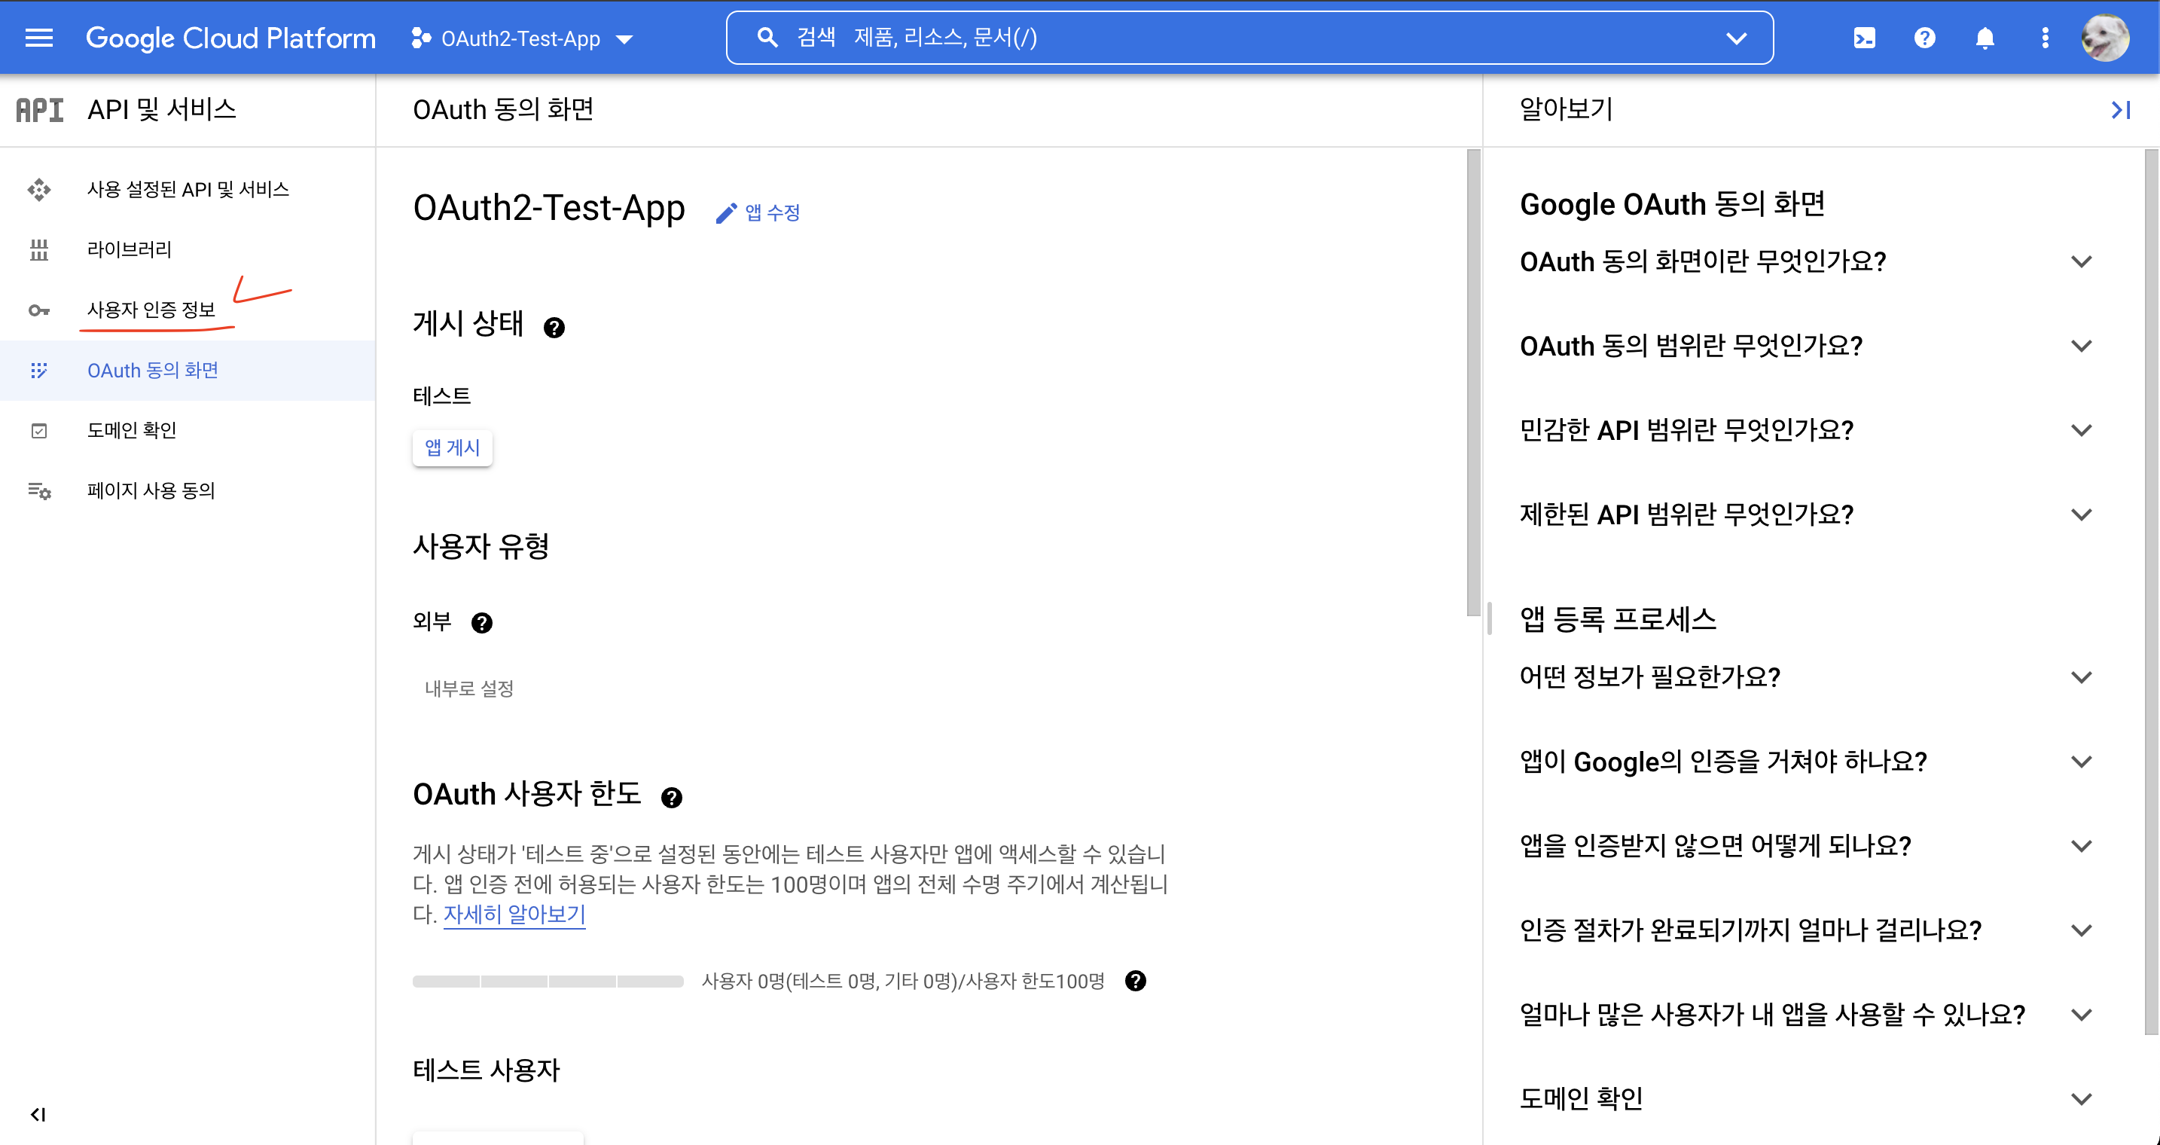Click help icon next to 외부

coord(481,622)
